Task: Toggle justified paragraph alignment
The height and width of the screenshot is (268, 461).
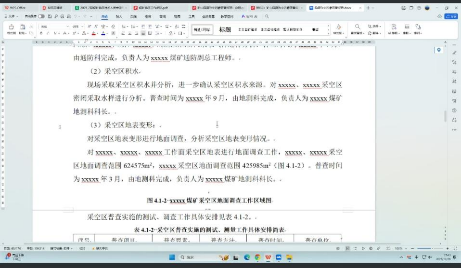Action: click(x=143, y=33)
